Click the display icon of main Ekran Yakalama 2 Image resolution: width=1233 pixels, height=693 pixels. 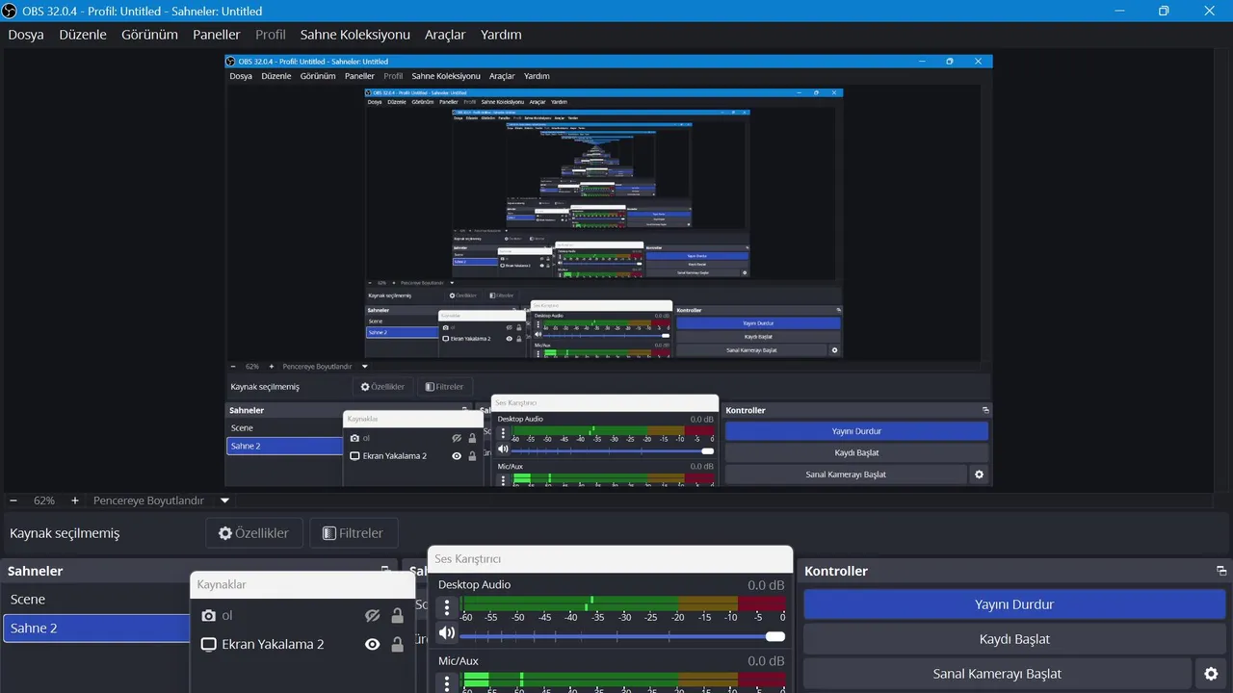[x=208, y=645]
